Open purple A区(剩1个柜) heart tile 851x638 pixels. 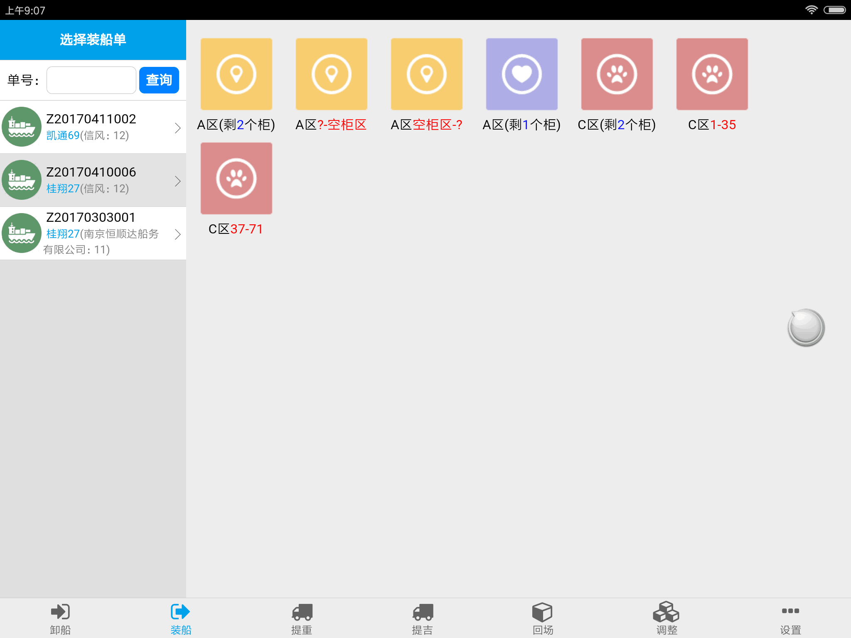pos(521,74)
